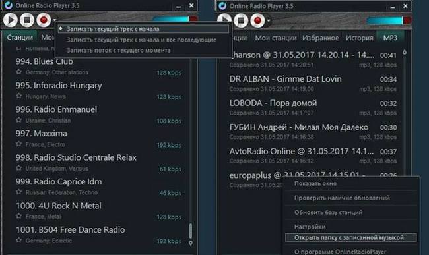Click Play button in left player window
Viewport: 429px width, 255px height.
(11, 20)
